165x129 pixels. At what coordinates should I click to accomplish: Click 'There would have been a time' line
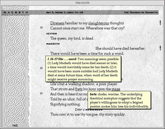click(87, 54)
